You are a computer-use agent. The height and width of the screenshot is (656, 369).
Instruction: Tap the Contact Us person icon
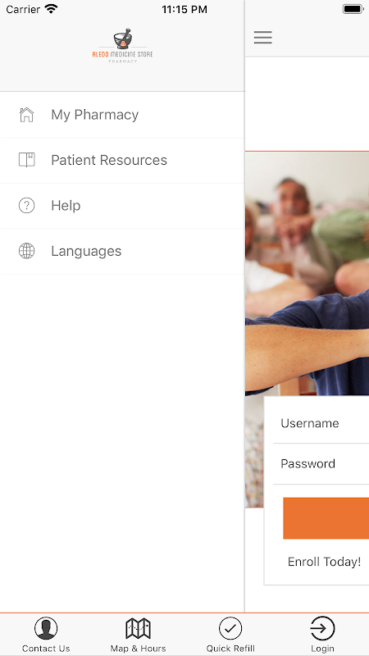tap(46, 628)
